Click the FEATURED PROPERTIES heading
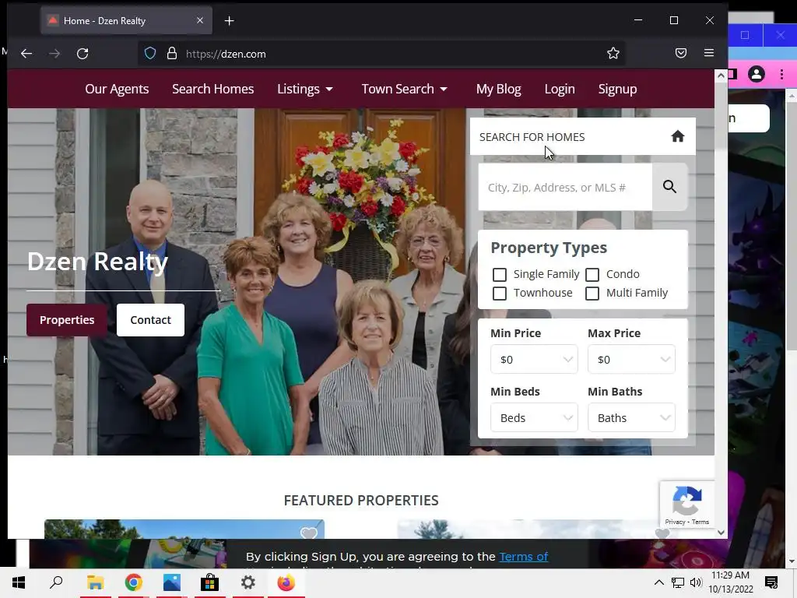Viewport: 797px width, 598px height. pos(361,501)
